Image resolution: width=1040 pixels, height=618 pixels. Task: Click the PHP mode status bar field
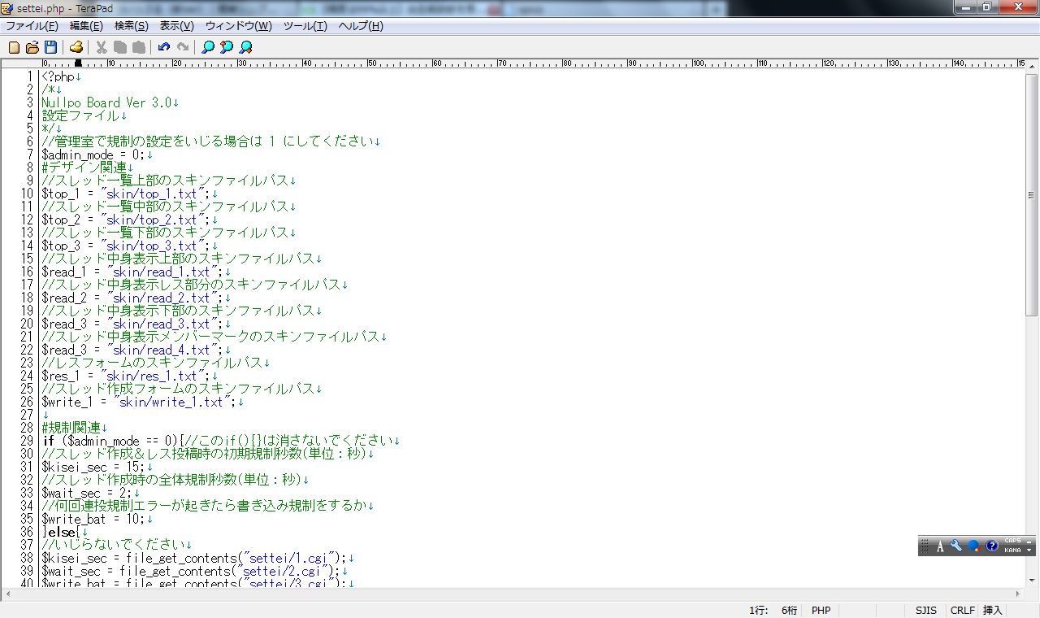821,610
